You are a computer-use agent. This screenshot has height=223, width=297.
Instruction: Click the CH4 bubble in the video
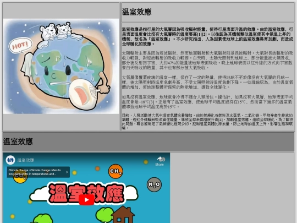coord(116,171)
